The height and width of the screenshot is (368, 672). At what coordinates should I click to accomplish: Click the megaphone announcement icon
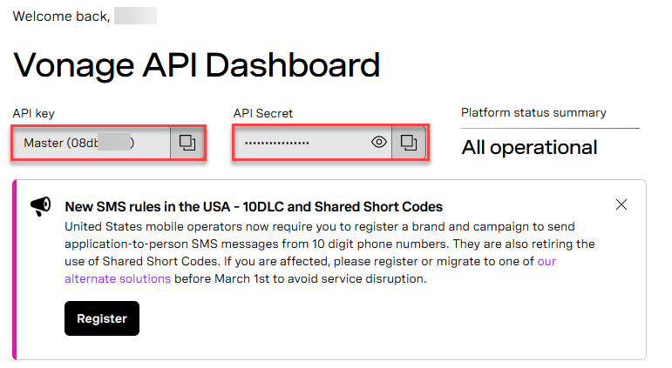40,206
